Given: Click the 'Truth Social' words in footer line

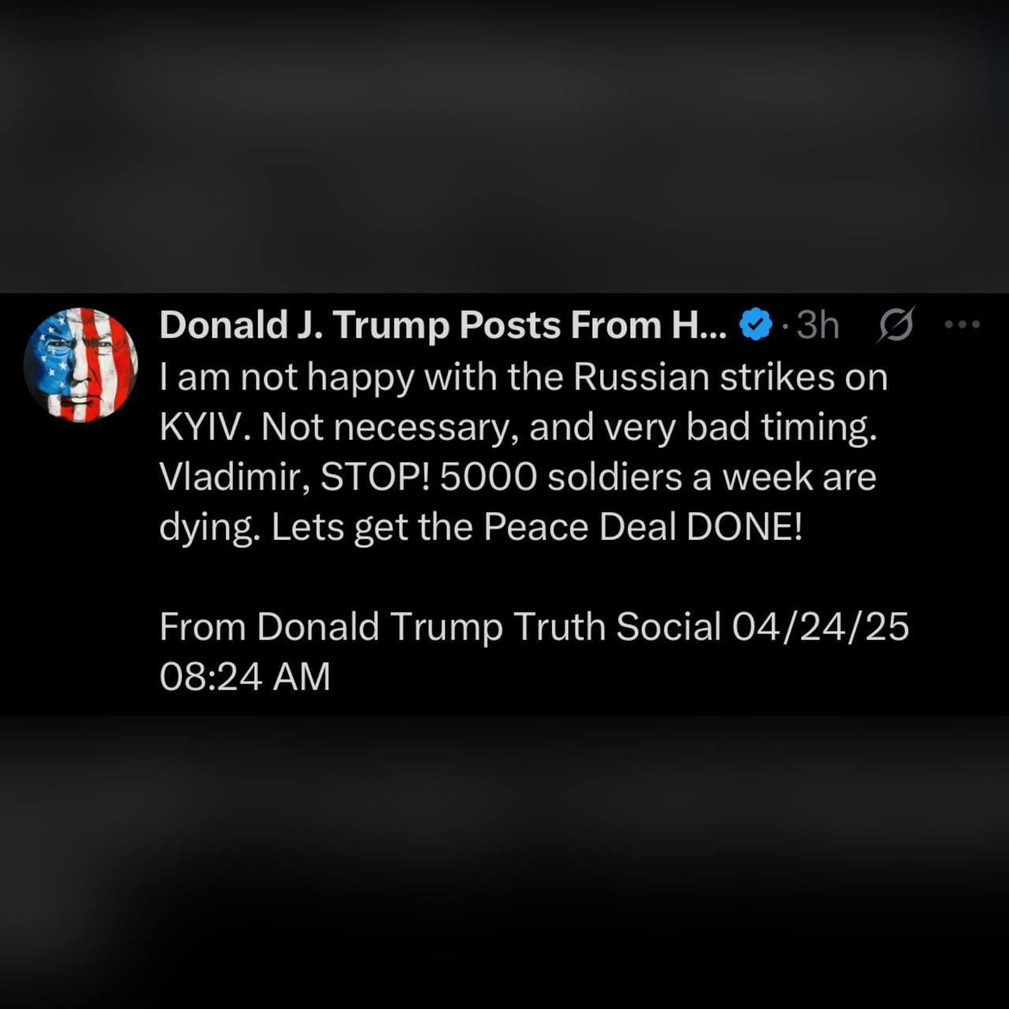Looking at the screenshot, I should click(617, 627).
